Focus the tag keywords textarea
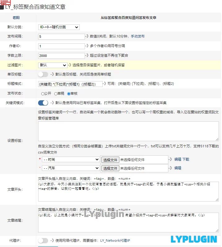The width and height of the screenshot is (222, 247). coord(128,131)
